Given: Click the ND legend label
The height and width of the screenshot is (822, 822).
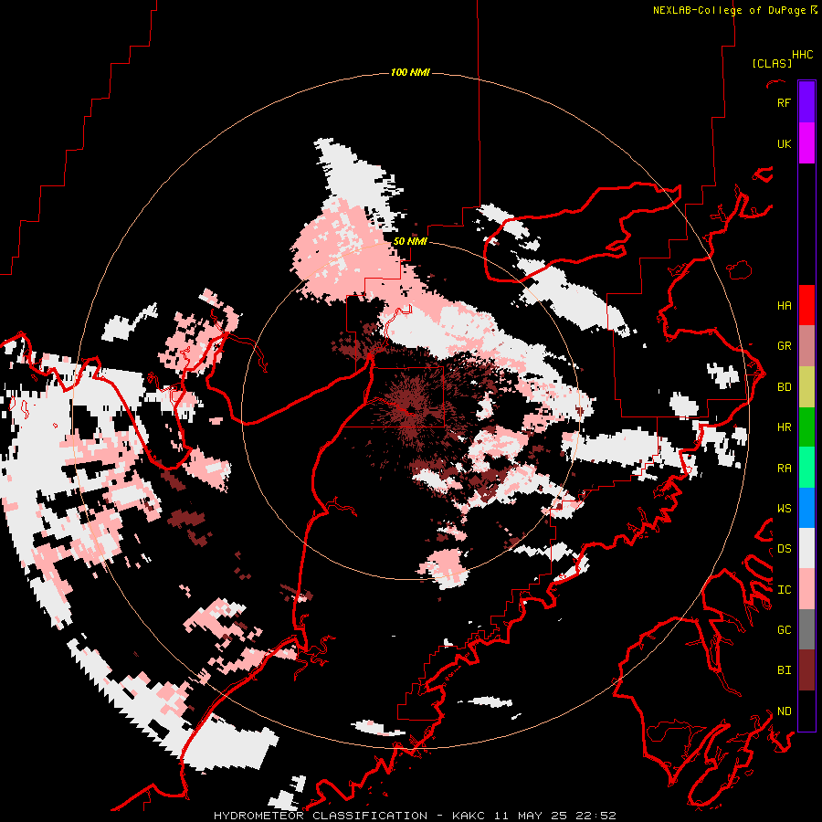Looking at the screenshot, I should tap(784, 711).
